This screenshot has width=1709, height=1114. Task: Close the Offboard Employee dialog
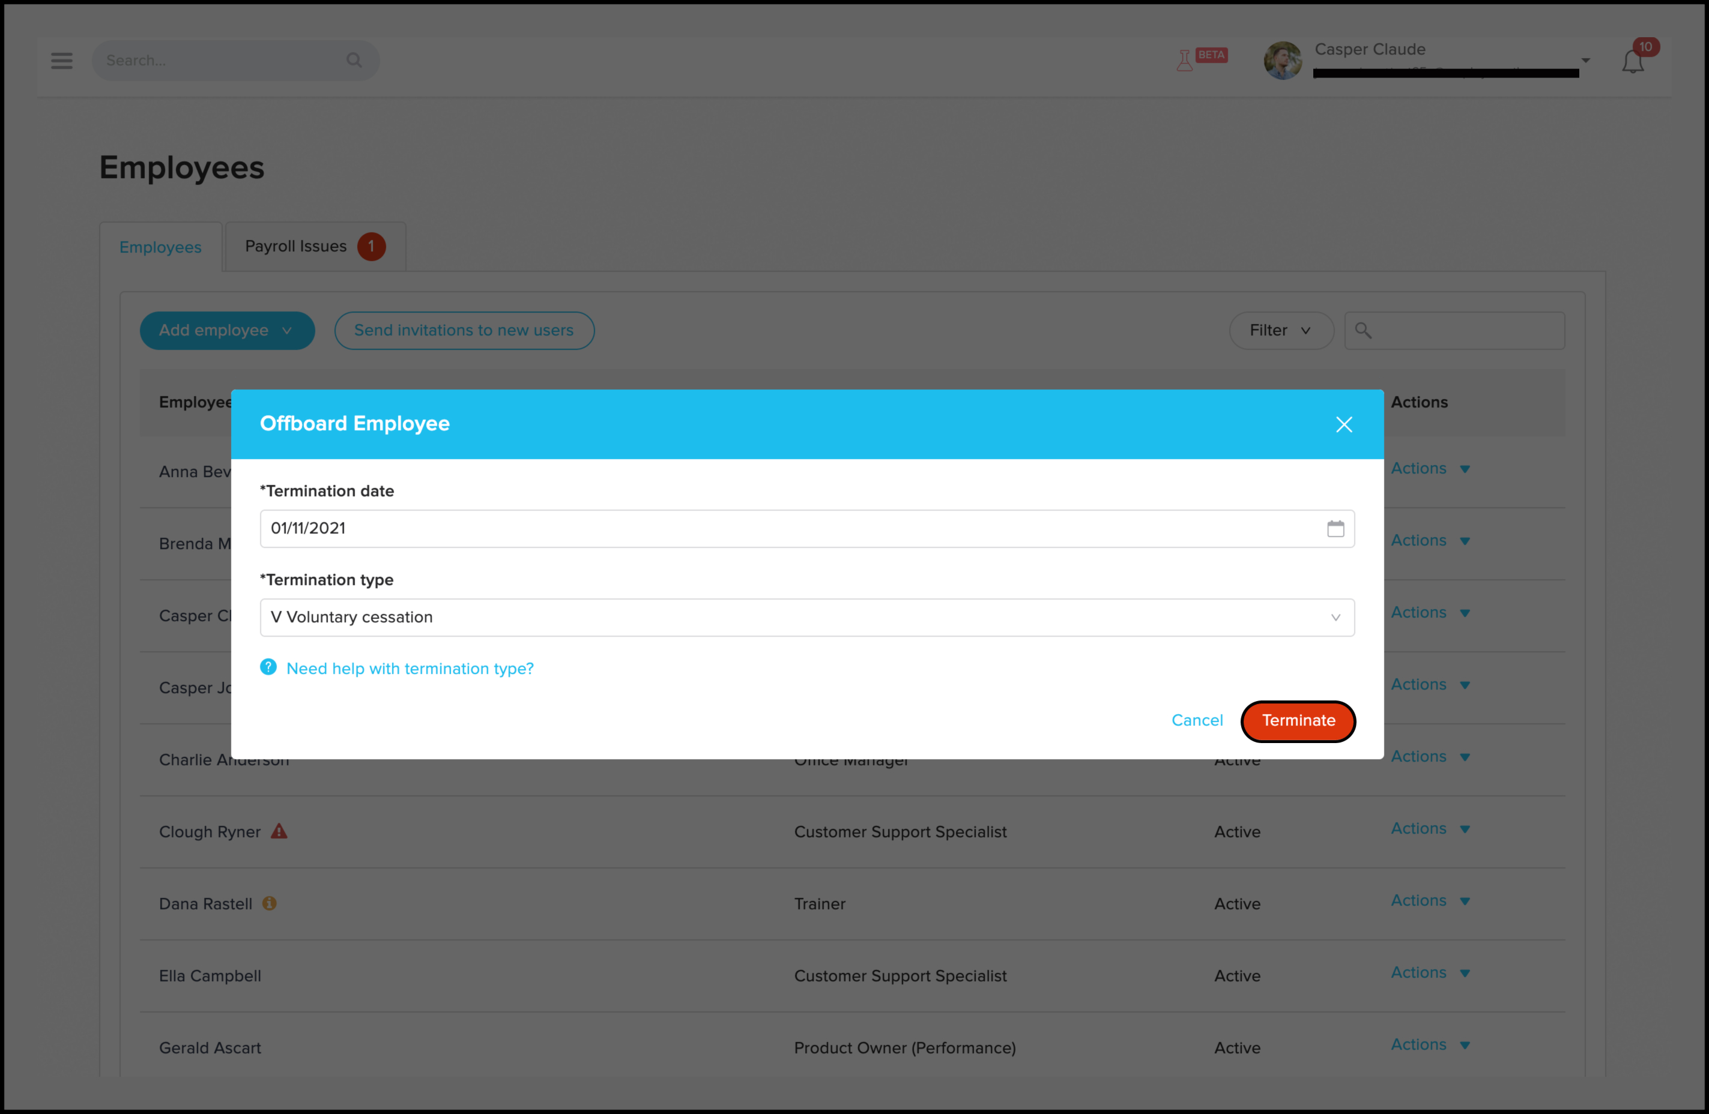coord(1345,424)
